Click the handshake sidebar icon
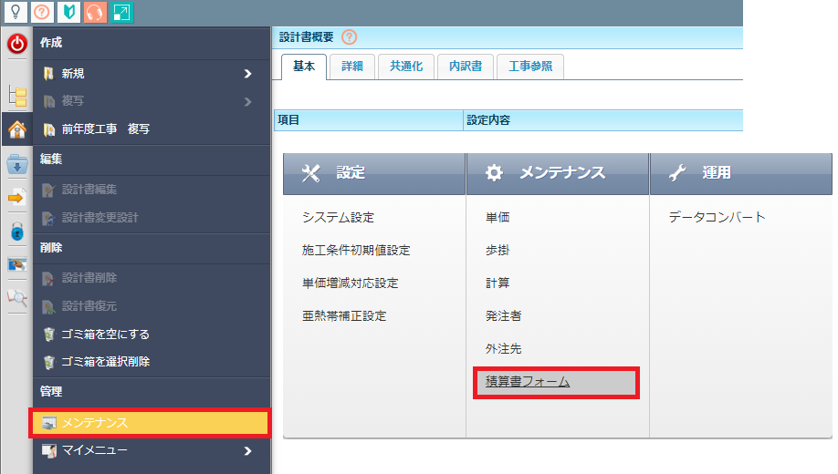 17,264
